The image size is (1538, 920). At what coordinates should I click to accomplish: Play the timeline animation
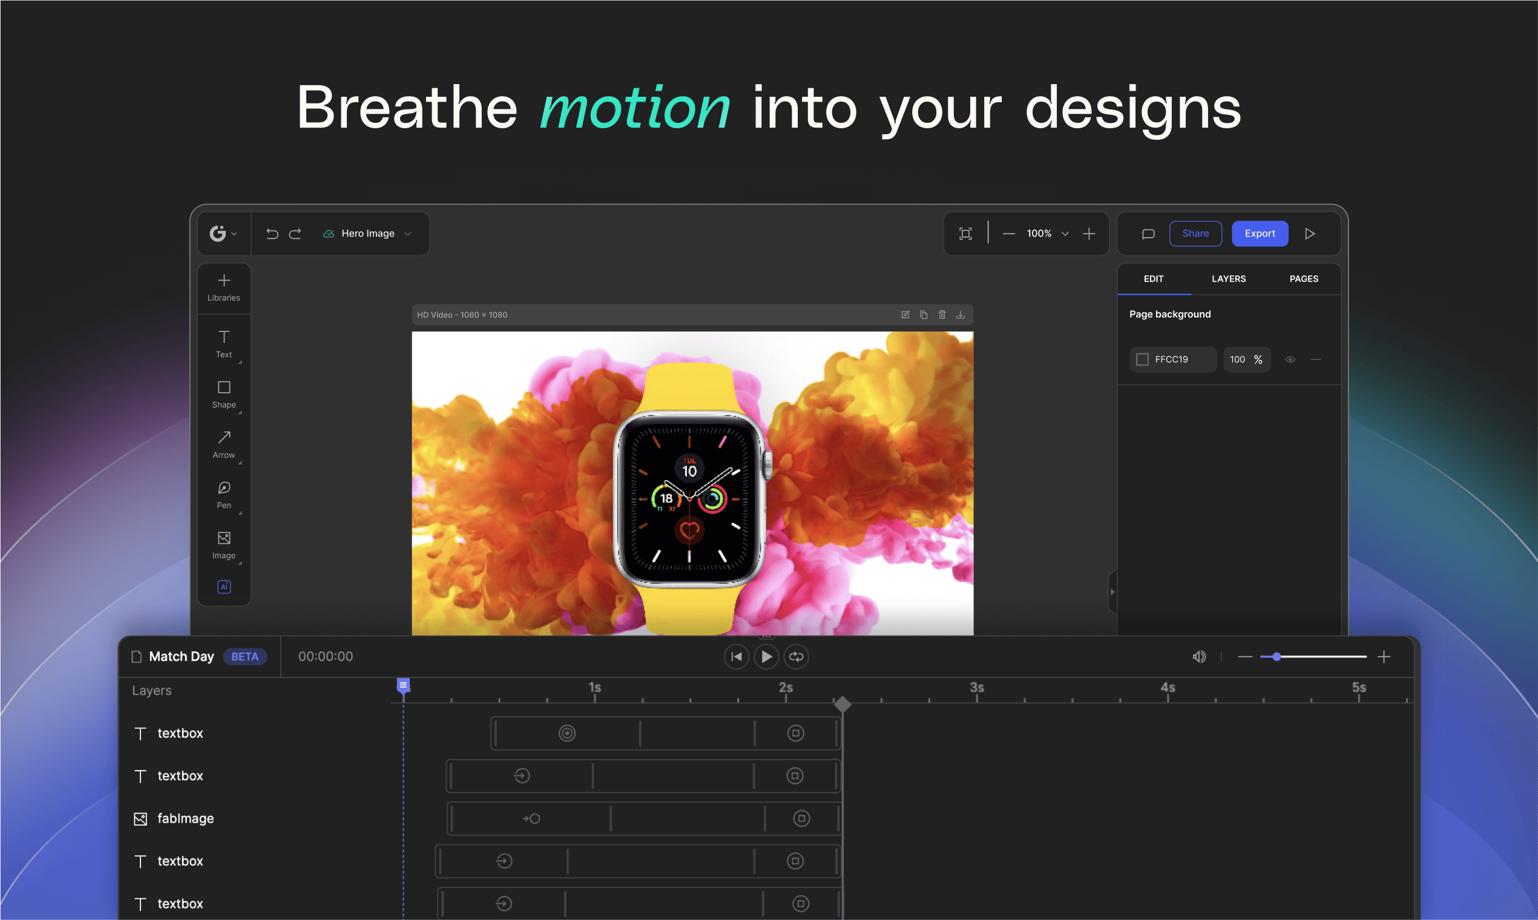tap(766, 656)
